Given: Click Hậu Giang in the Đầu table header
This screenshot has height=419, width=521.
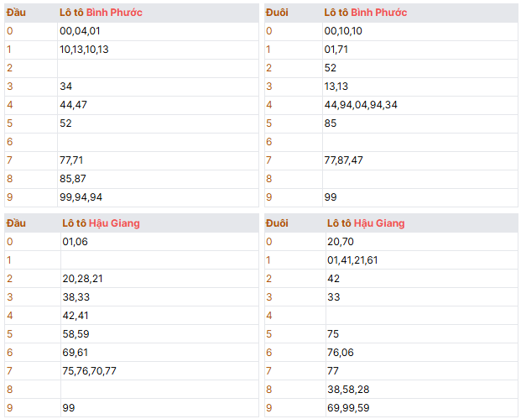Looking at the screenshot, I should click(x=115, y=223).
